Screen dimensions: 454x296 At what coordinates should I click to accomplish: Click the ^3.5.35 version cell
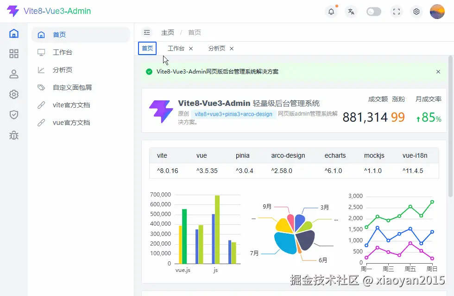click(x=207, y=171)
